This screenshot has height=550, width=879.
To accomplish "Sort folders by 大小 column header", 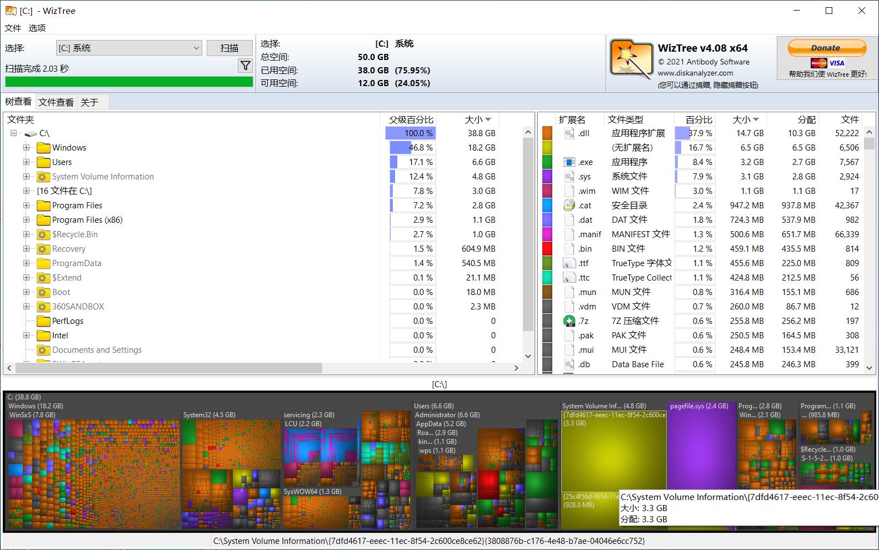I will point(477,119).
